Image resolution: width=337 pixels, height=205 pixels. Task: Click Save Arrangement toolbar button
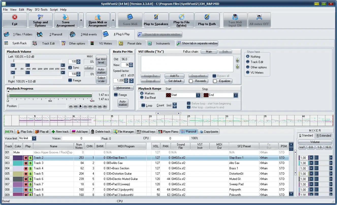coord(66,20)
